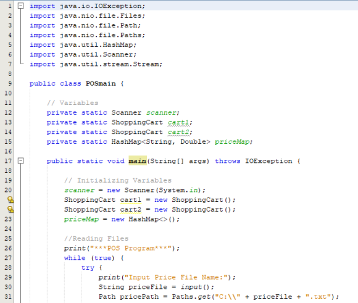Collapse the imports fold at line 1

(21, 6)
